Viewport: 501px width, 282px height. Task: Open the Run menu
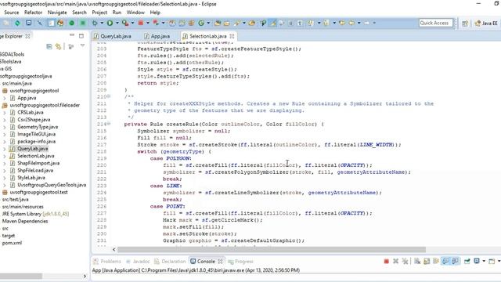[117, 13]
